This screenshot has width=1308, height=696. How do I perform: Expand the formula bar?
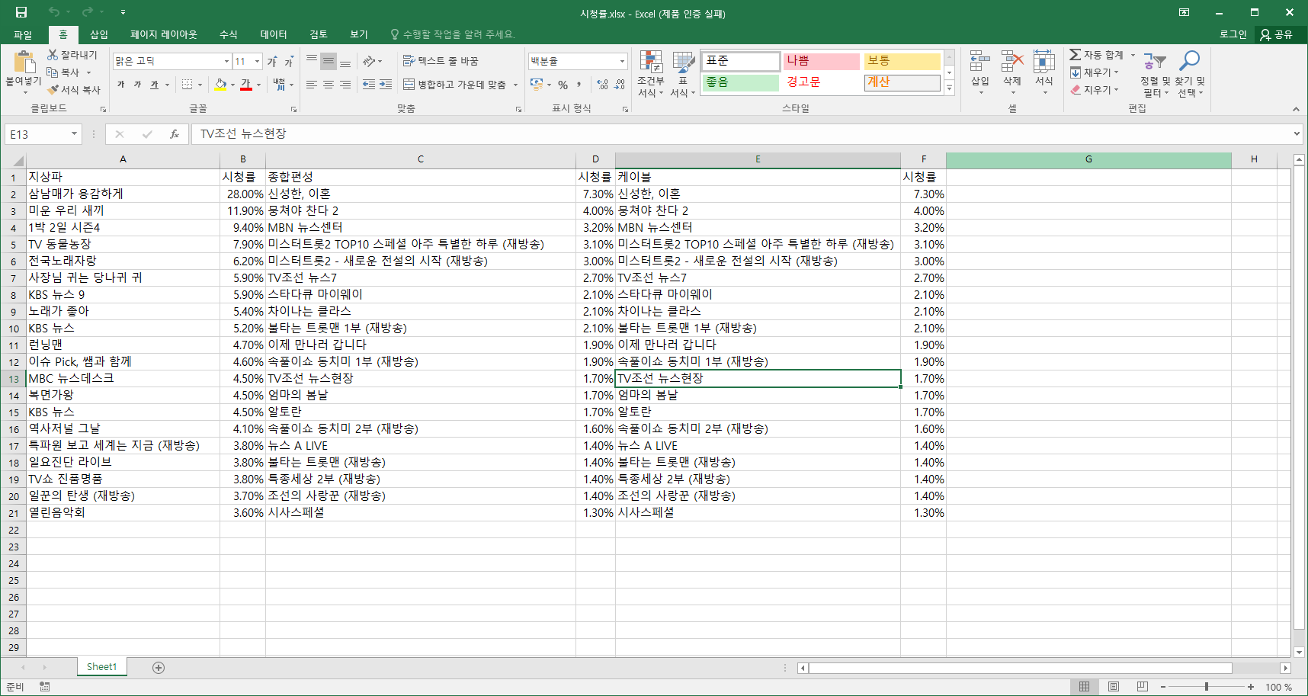1297,134
